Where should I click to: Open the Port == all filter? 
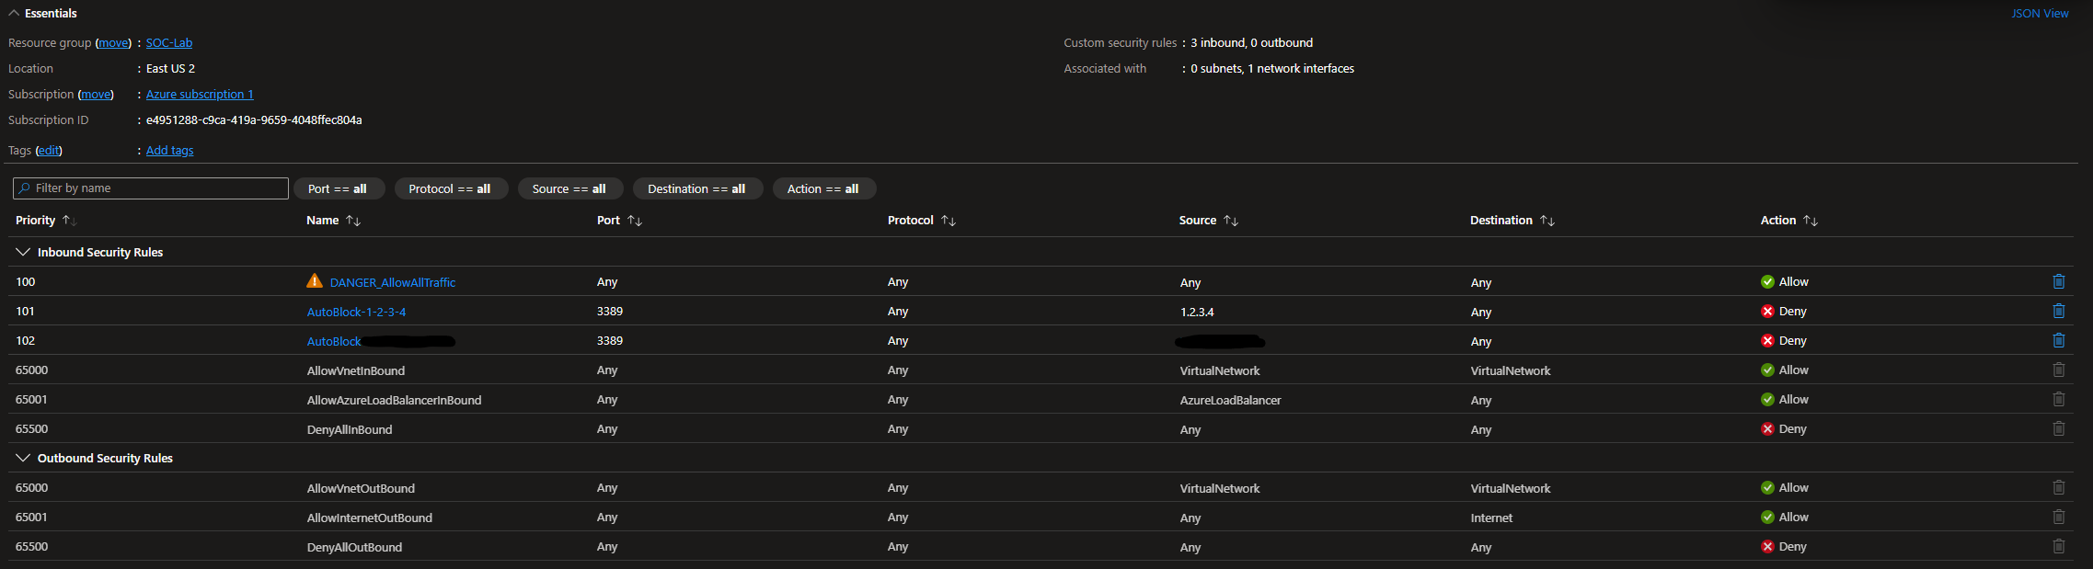coord(338,188)
